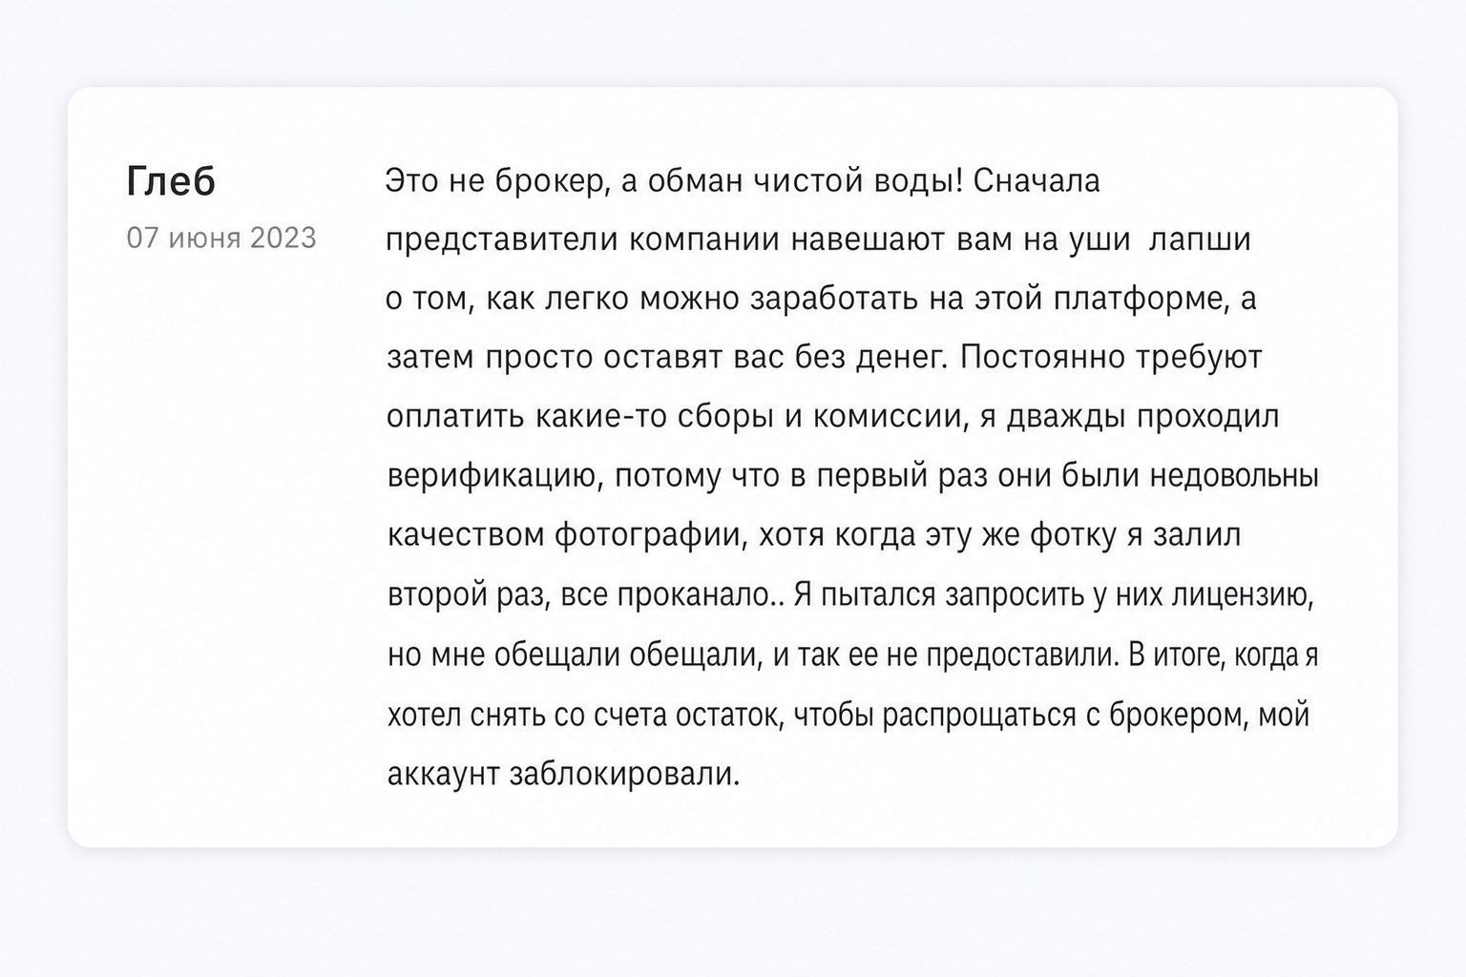Click the reviewer name Глеб
This screenshot has height=977, width=1466.
pyautogui.click(x=171, y=181)
